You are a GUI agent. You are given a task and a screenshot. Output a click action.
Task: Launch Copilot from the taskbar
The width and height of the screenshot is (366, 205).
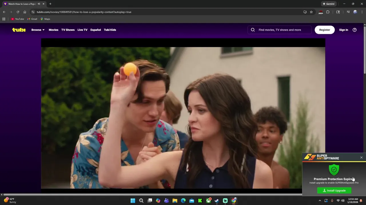(x=158, y=201)
